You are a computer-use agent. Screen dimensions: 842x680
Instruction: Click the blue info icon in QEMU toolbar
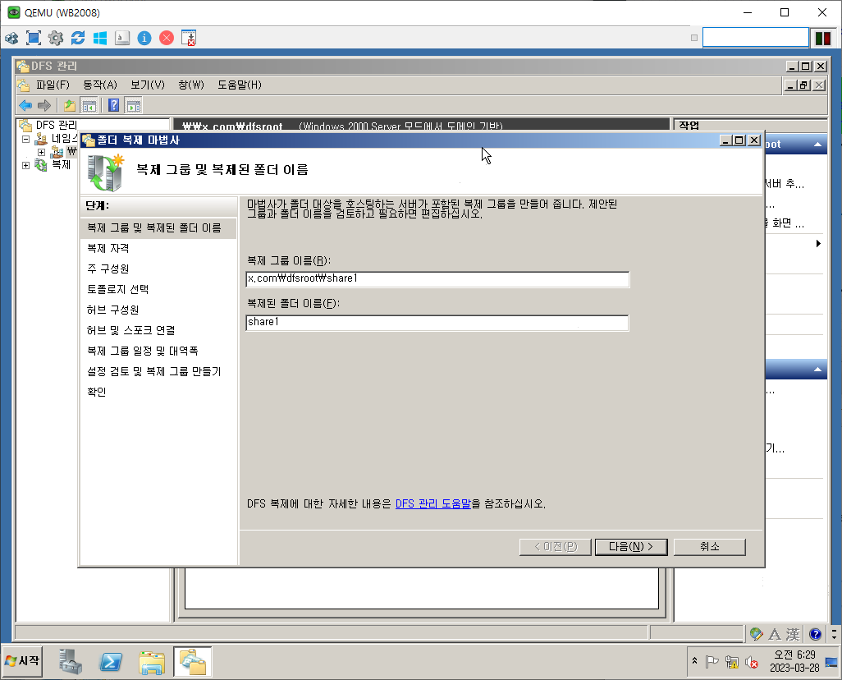coord(144,38)
